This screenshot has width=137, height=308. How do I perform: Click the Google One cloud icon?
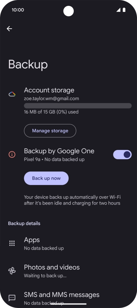[12, 94]
